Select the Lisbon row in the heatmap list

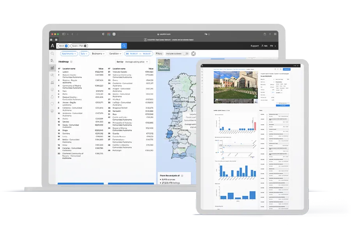coord(81,72)
